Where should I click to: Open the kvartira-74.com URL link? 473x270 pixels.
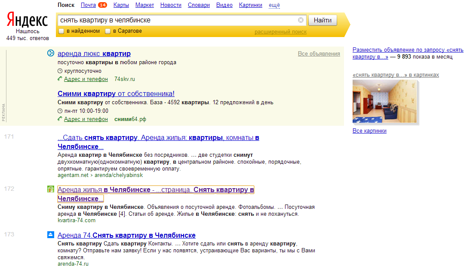(77, 220)
